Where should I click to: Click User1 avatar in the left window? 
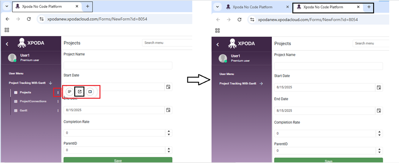pos(12,58)
